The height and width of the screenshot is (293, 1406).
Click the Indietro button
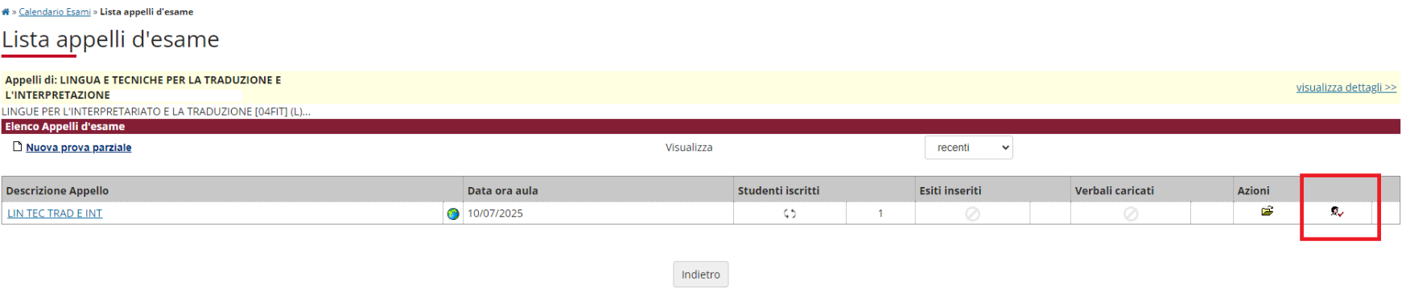(701, 275)
